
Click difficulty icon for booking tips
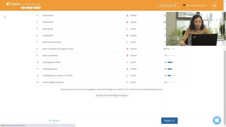click(127, 29)
